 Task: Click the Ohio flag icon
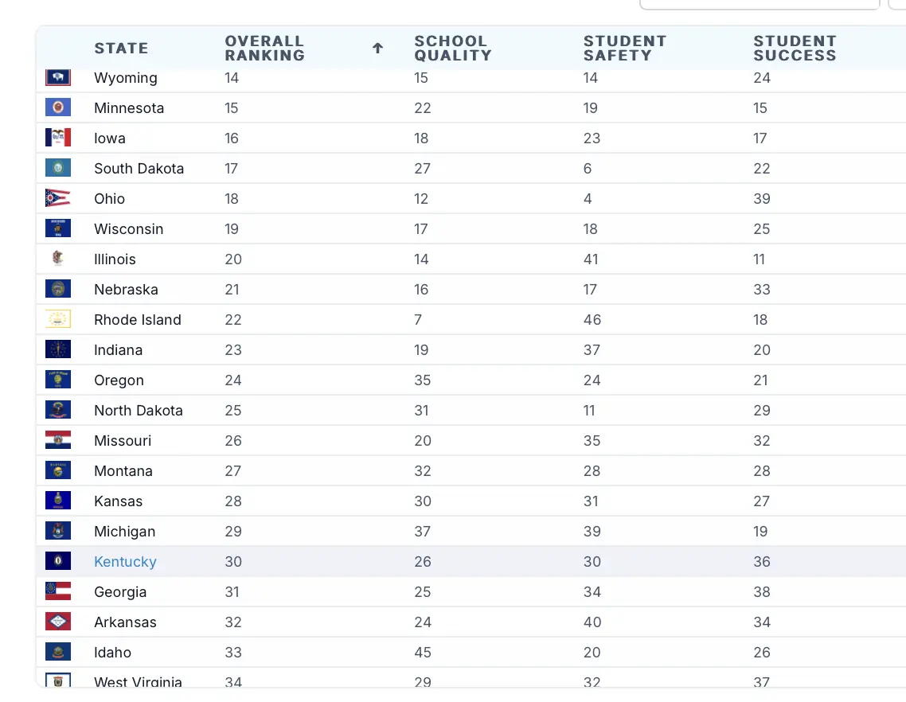pos(58,198)
